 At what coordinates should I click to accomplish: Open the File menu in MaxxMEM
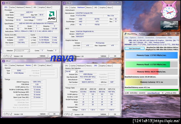[126, 38]
